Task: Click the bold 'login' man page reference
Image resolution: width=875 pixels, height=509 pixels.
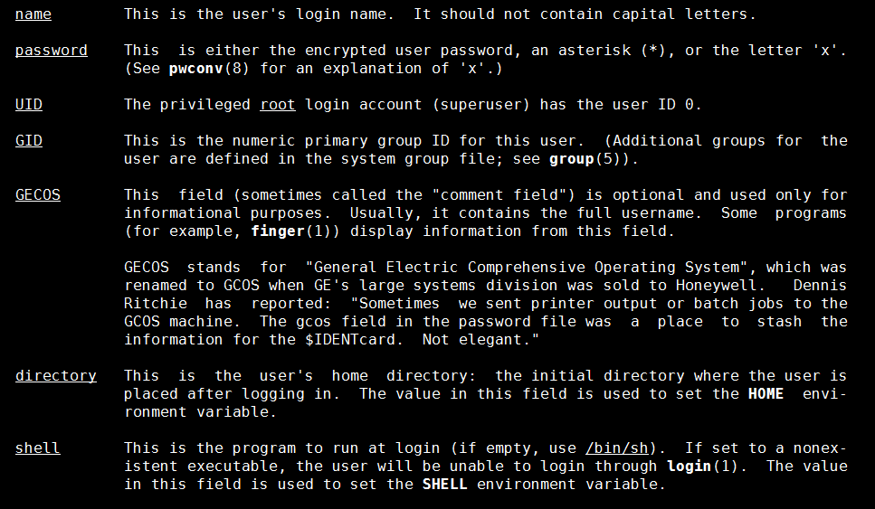Action: click(690, 467)
